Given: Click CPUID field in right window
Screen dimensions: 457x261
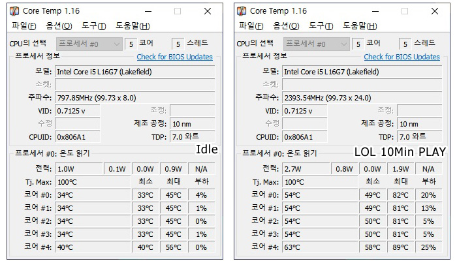Looking at the screenshot, I should tap(305, 137).
